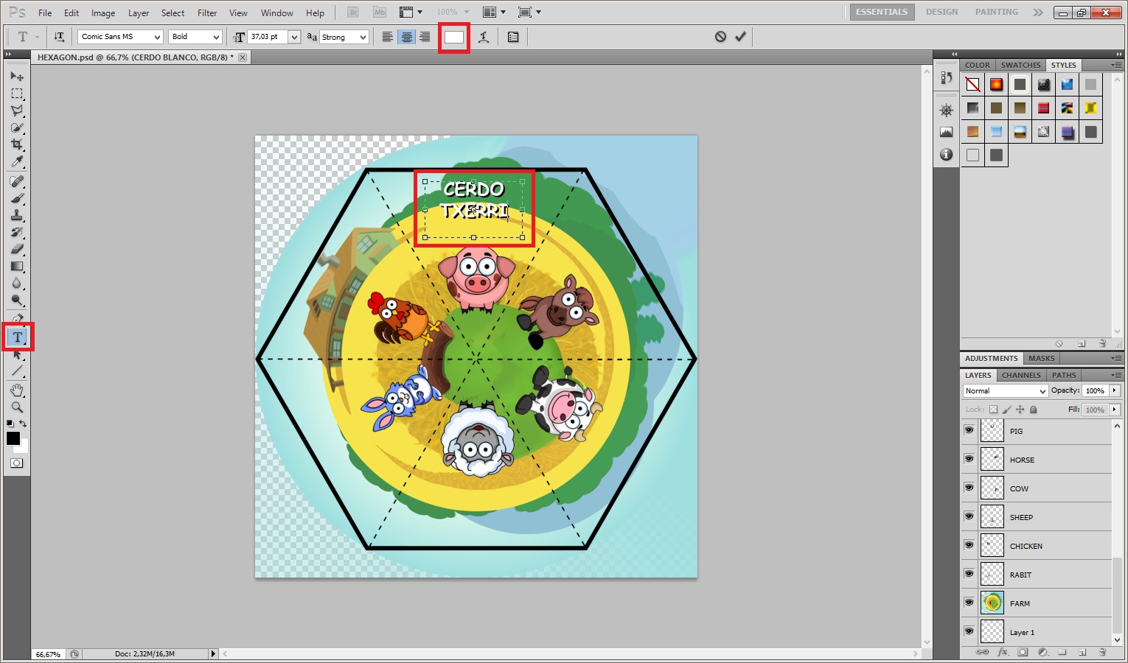Switch to the Channels tab

pos(1021,375)
